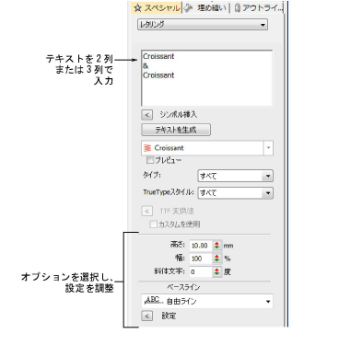
Task: Click inside the Croissant text entry box
Action: click(207, 78)
